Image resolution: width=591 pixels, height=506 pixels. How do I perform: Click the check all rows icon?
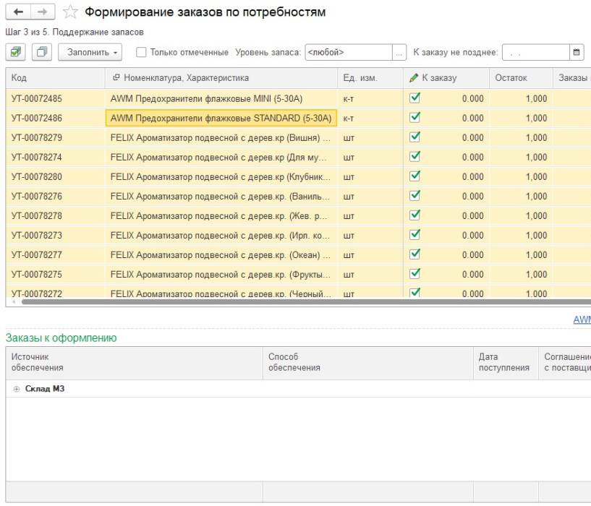(x=14, y=52)
